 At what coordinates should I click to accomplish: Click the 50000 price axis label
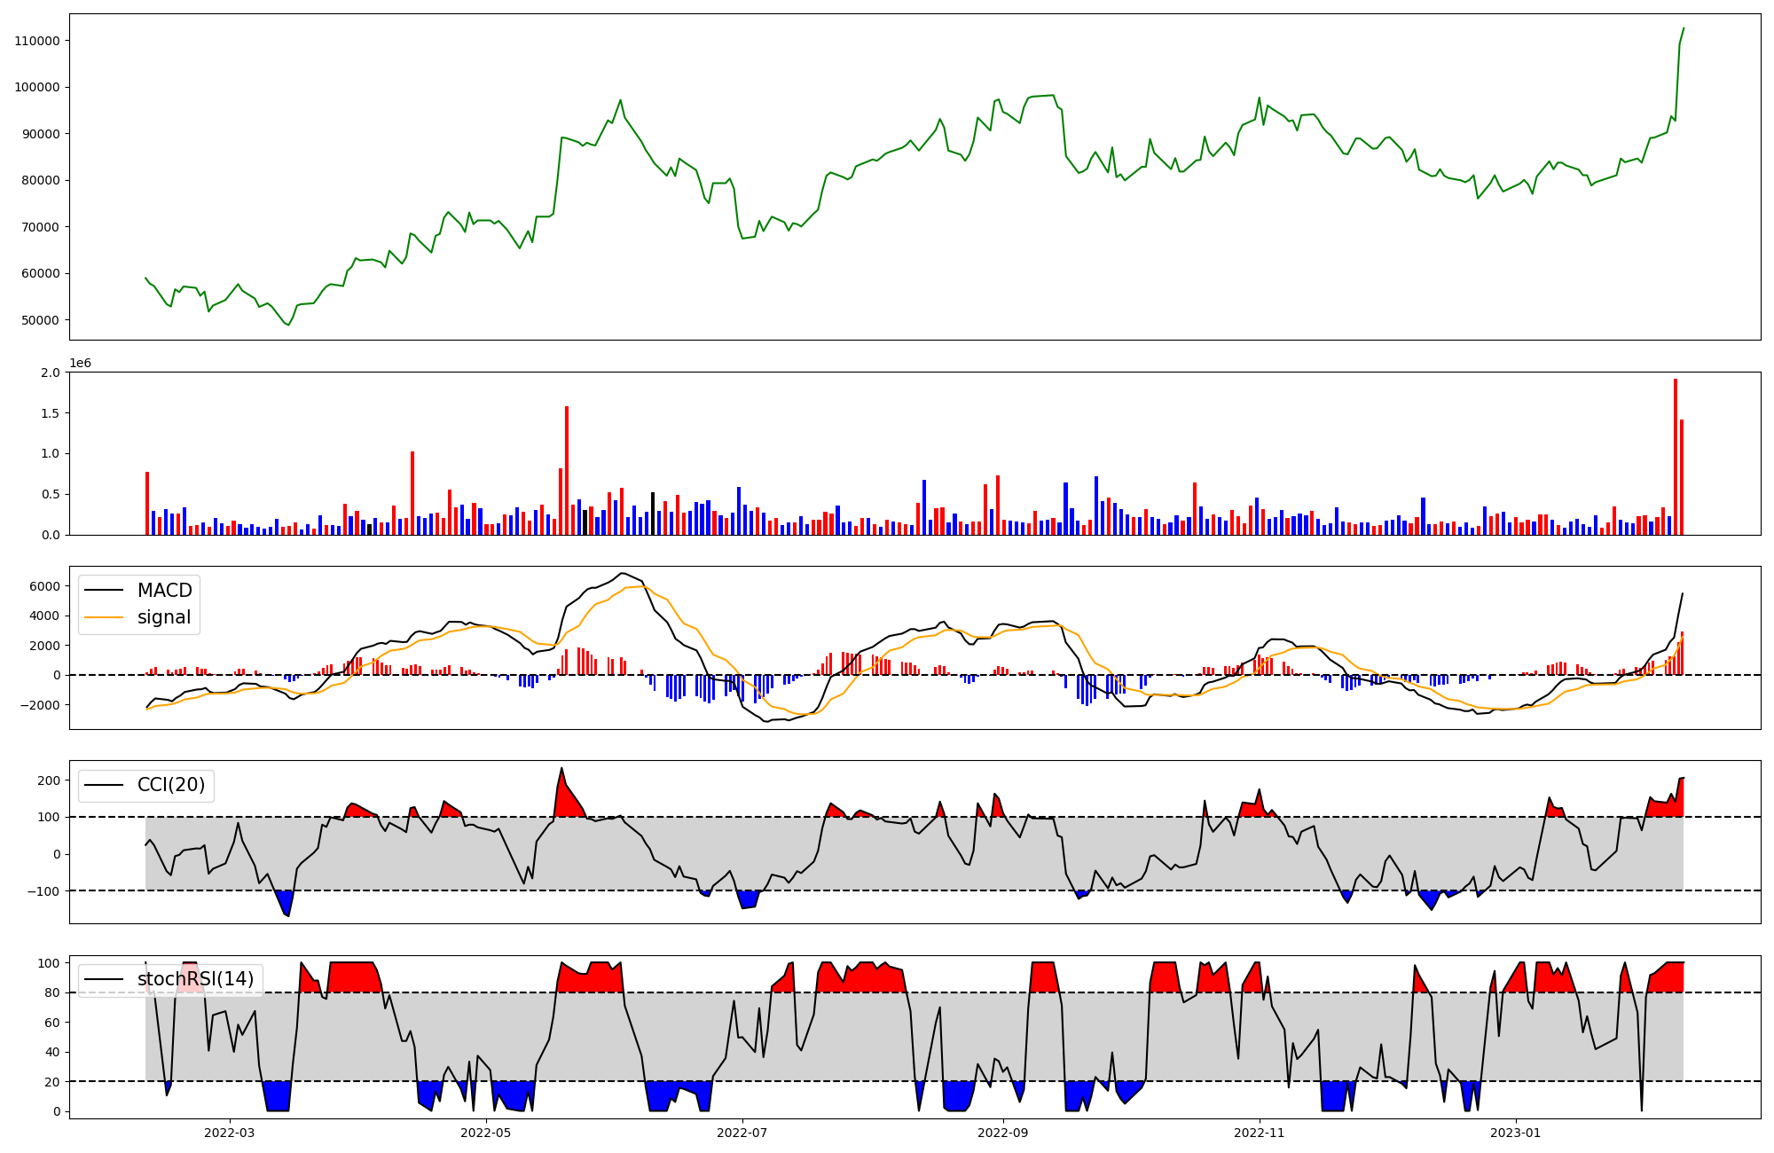click(41, 320)
